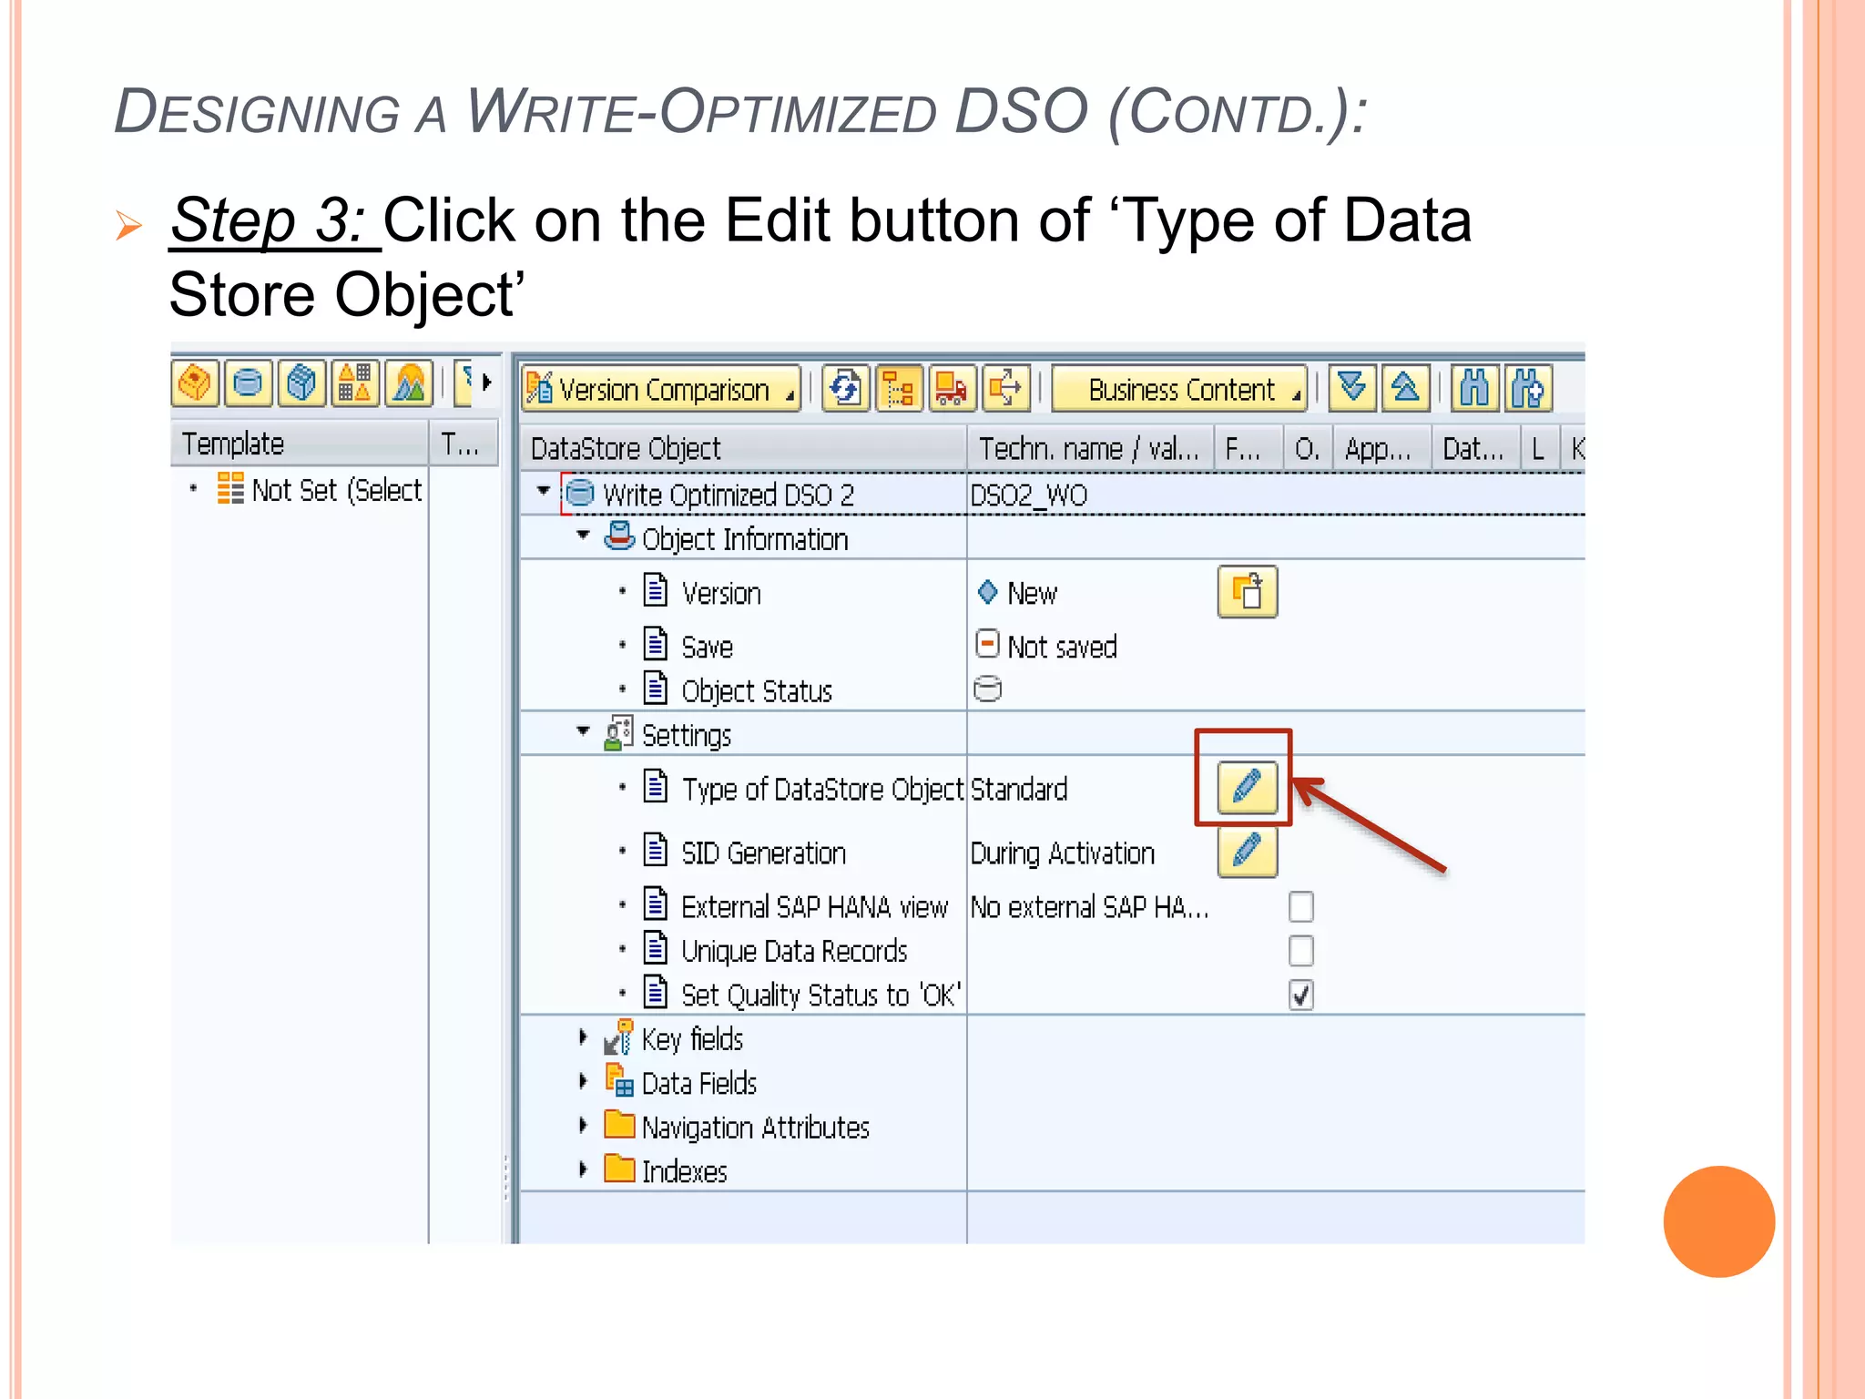This screenshot has width=1865, height=1399.
Task: Open the Business Content dropdown button
Action: [1179, 390]
